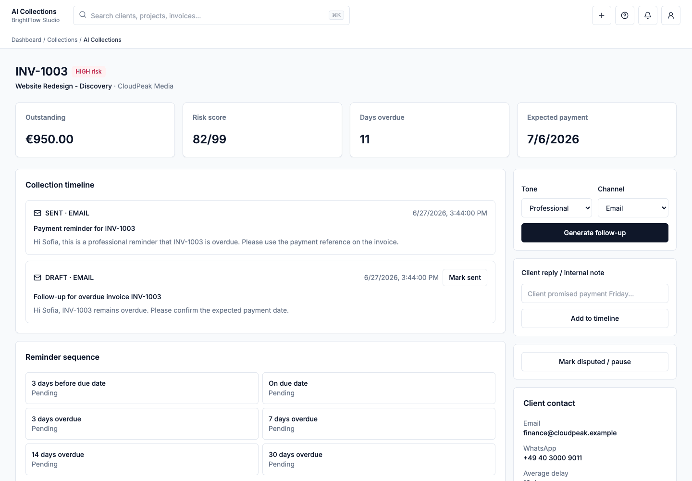
Task: Click Payment reminder for INV-1003 subject
Action: [x=84, y=228]
